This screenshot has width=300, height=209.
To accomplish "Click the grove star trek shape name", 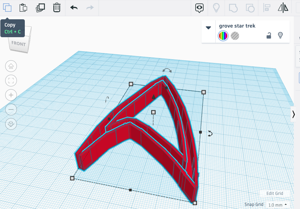I will click(x=237, y=26).
